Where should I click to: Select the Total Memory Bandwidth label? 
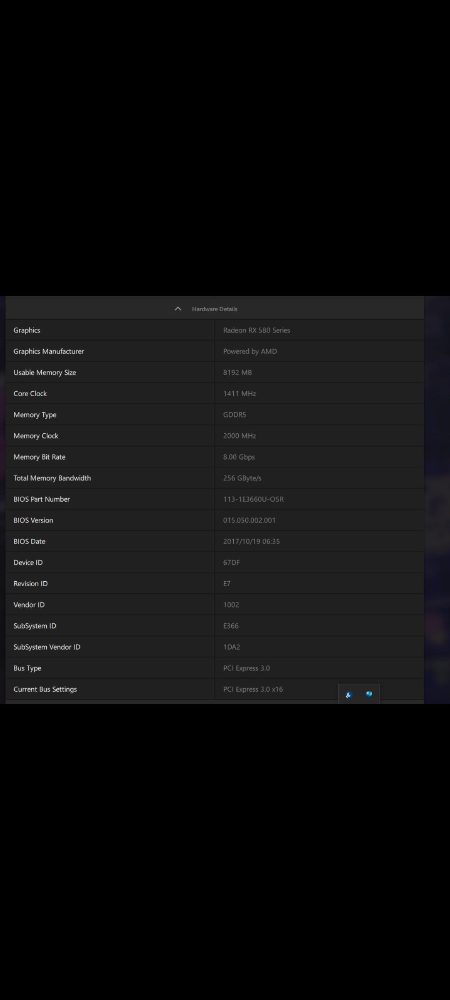tap(52, 478)
